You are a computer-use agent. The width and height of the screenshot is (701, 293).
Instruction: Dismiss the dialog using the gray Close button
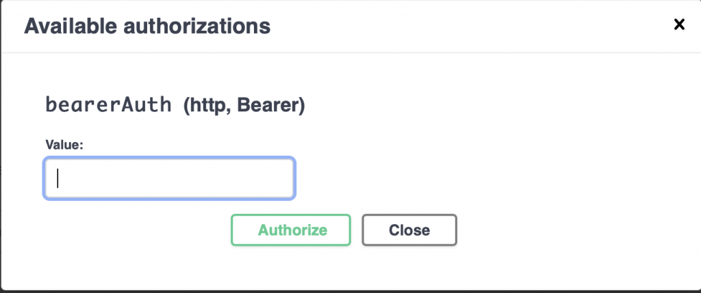coord(409,230)
